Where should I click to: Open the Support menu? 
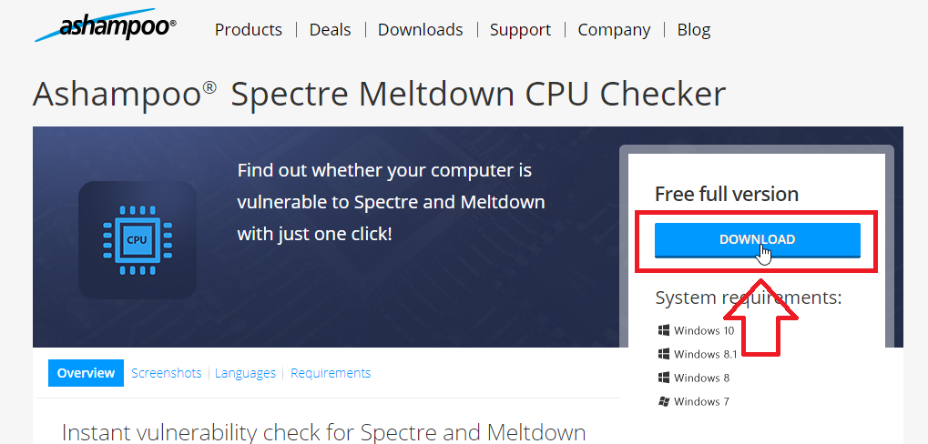point(520,29)
